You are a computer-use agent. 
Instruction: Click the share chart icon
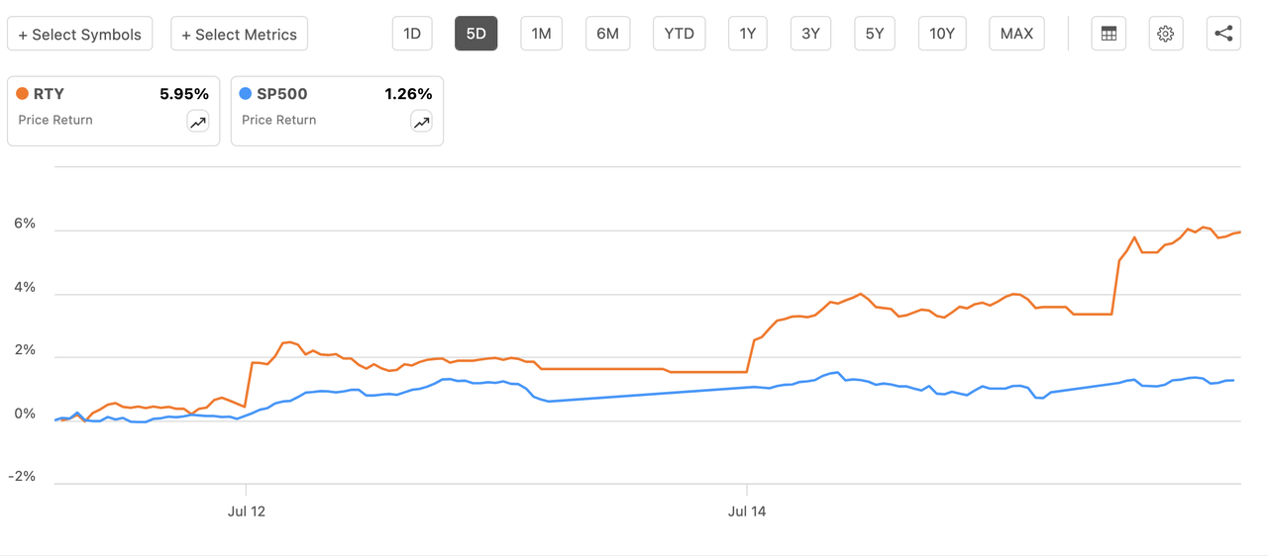click(1223, 34)
